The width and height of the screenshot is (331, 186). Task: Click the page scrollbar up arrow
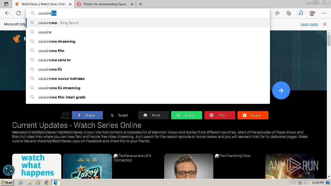(329, 33)
